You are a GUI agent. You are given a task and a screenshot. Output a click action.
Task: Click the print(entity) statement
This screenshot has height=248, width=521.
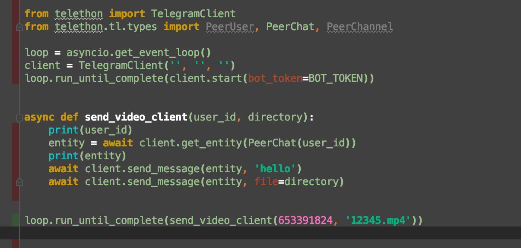click(87, 156)
